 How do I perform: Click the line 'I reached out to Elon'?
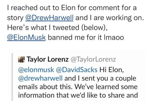41,8
